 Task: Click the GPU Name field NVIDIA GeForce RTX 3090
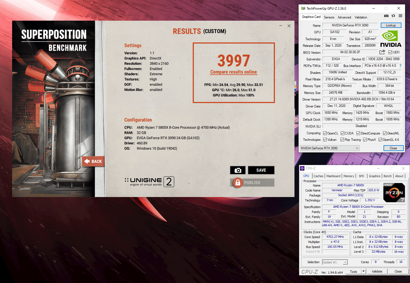(x=350, y=25)
